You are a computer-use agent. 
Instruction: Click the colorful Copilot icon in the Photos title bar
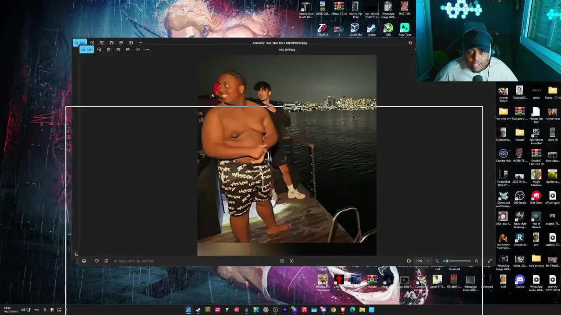410,43
